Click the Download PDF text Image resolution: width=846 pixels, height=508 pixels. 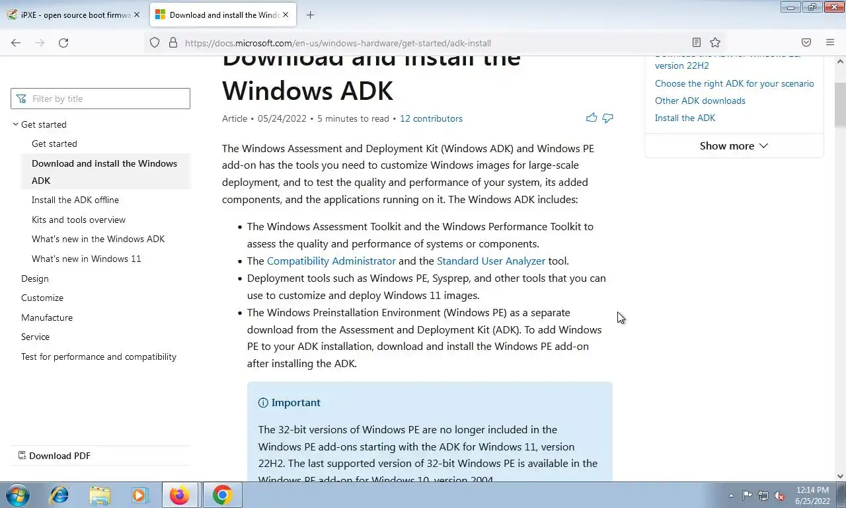pyautogui.click(x=59, y=456)
